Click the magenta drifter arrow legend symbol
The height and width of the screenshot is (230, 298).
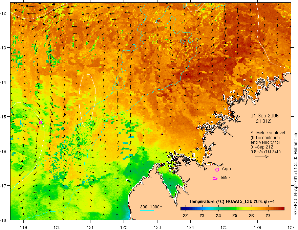point(215,178)
